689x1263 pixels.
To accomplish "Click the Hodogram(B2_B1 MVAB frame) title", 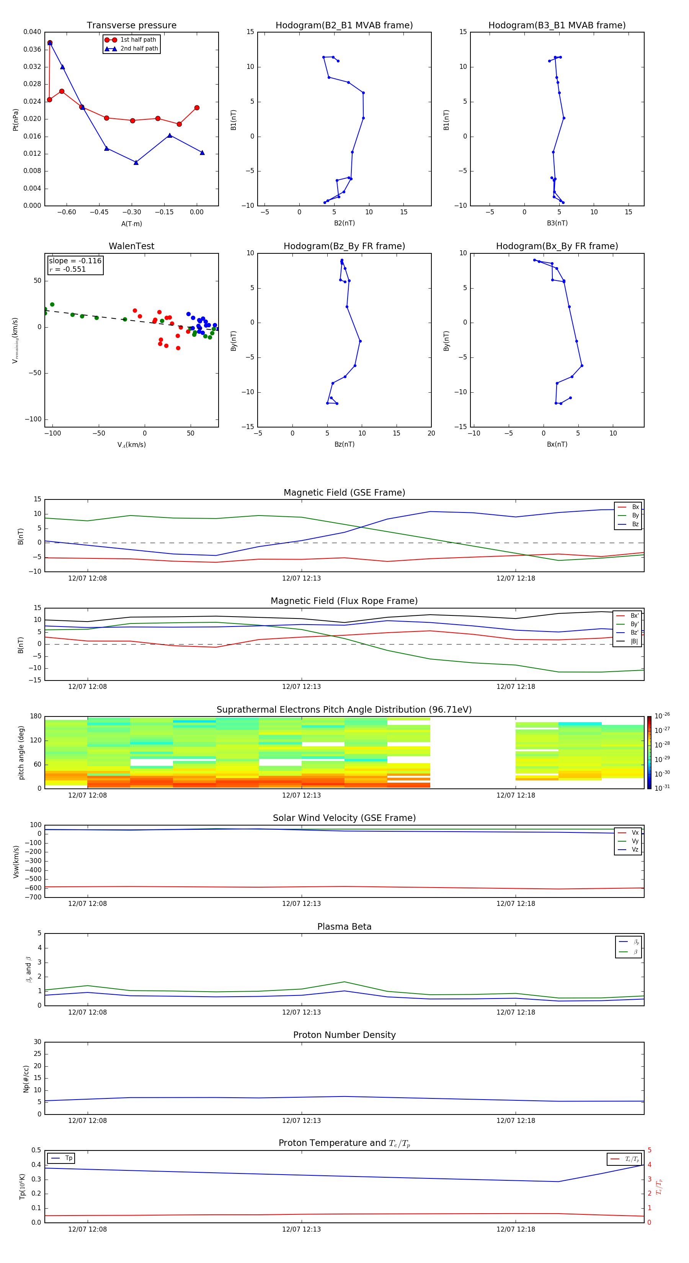I will [x=344, y=26].
